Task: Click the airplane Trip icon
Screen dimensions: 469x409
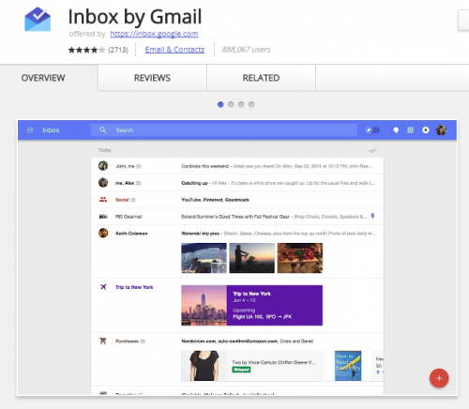Action: (103, 287)
